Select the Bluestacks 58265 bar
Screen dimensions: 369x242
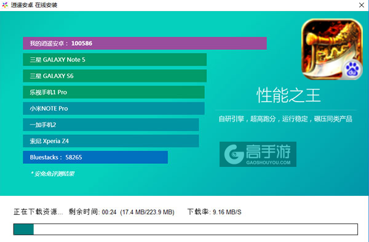[95, 157]
